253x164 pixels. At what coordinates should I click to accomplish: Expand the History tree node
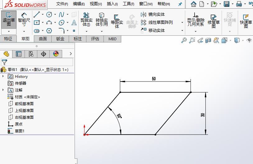pos(3,76)
